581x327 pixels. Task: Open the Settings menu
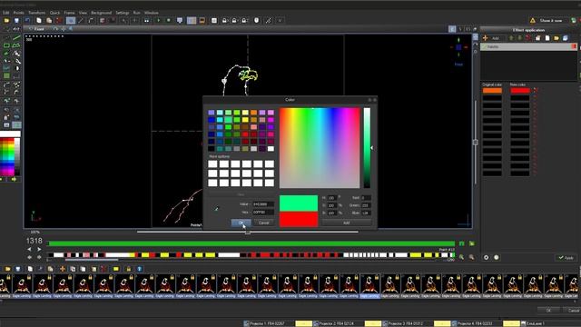(x=123, y=13)
